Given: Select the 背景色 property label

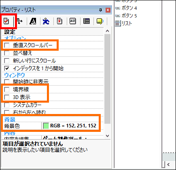Looking at the screenshot, I should (12, 126).
